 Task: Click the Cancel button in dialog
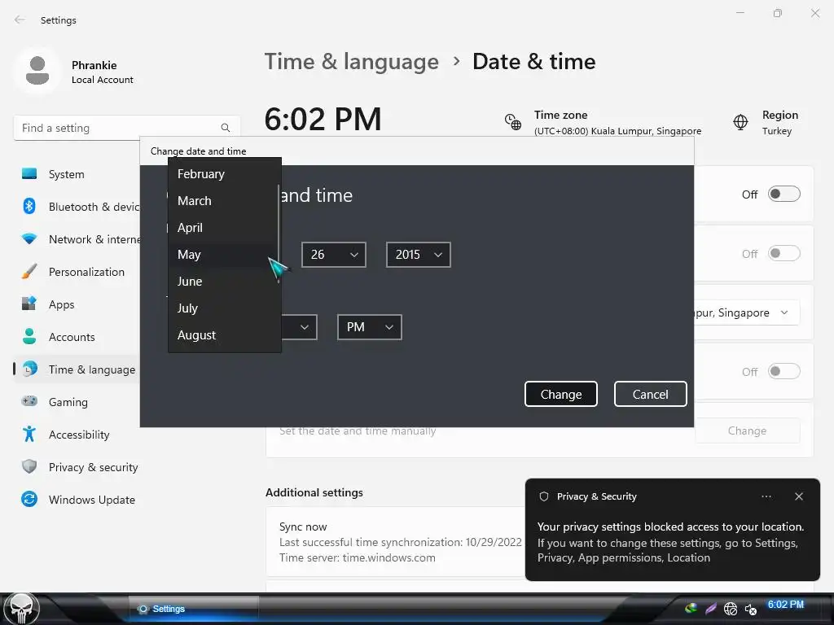[650, 394]
